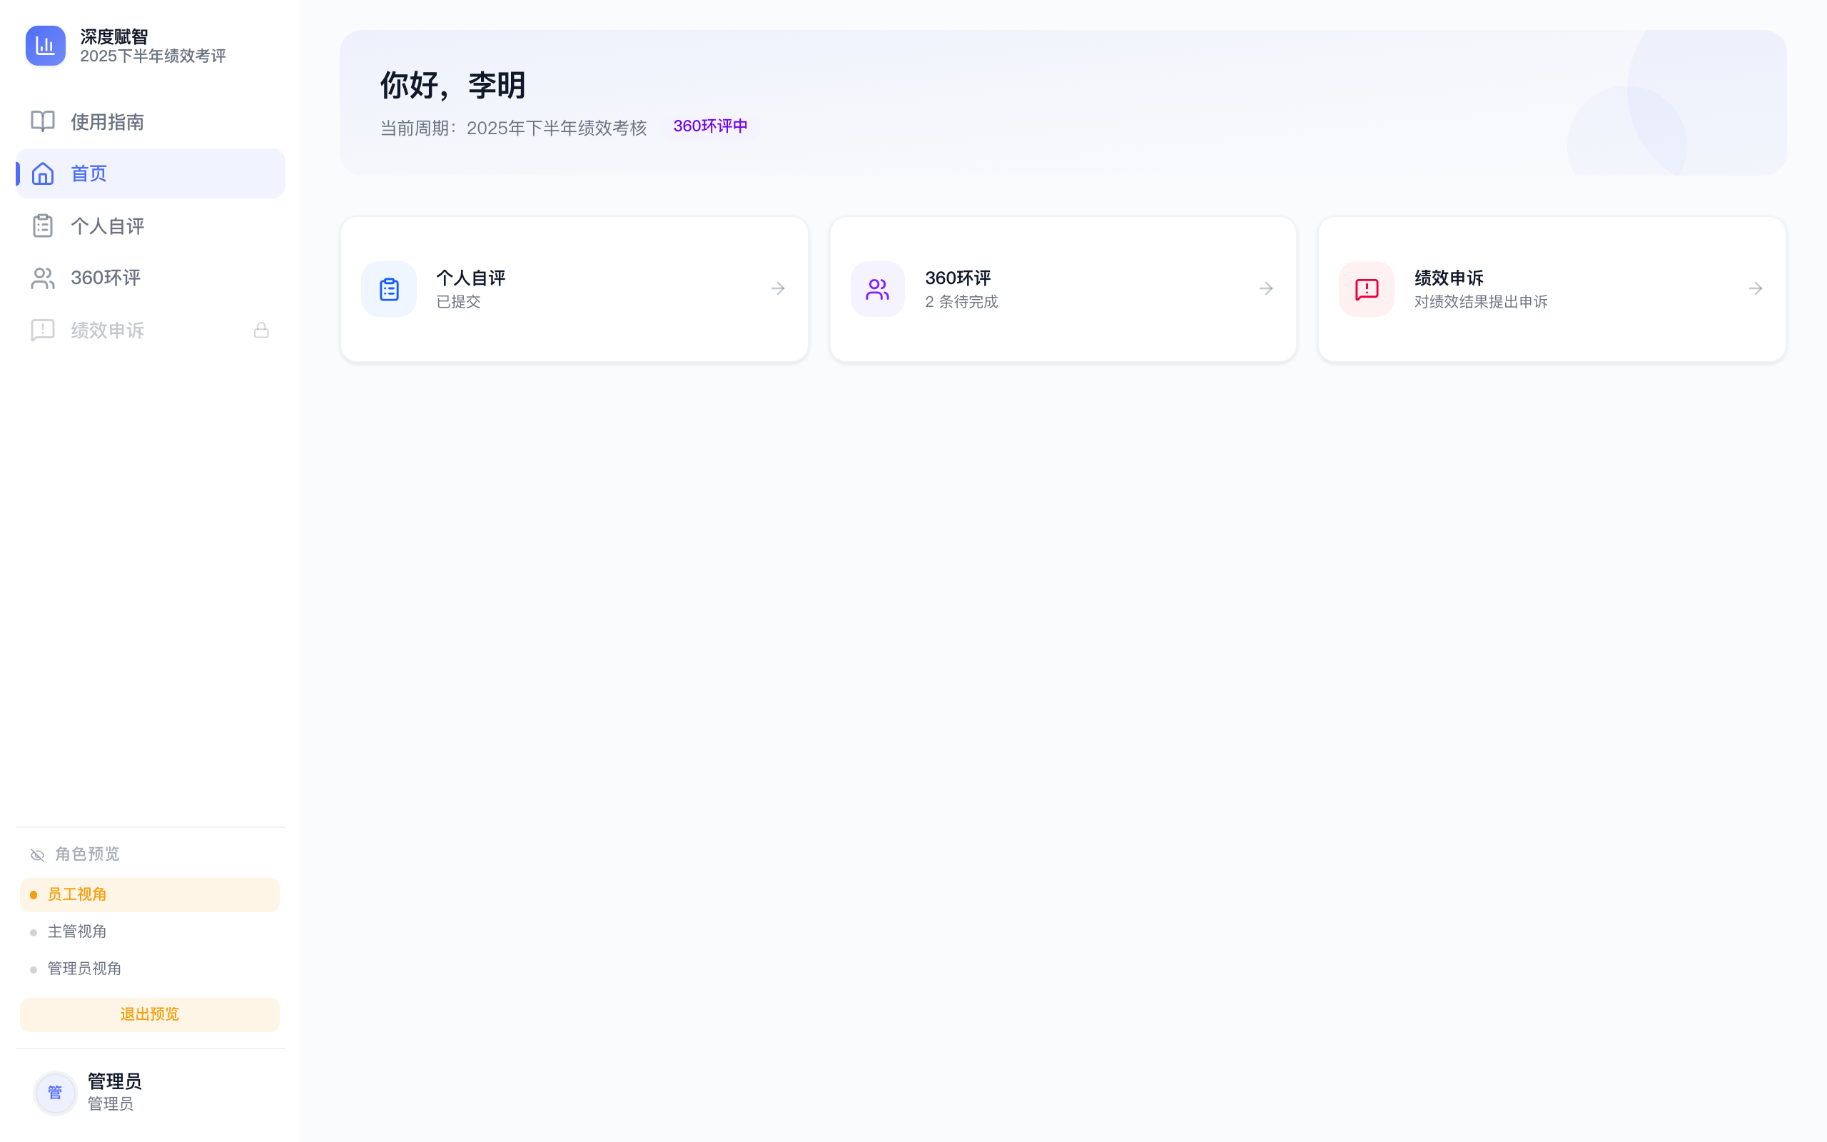Image resolution: width=1827 pixels, height=1142 pixels.
Task: Click the lock icon beside 绩效申诉
Action: click(261, 329)
